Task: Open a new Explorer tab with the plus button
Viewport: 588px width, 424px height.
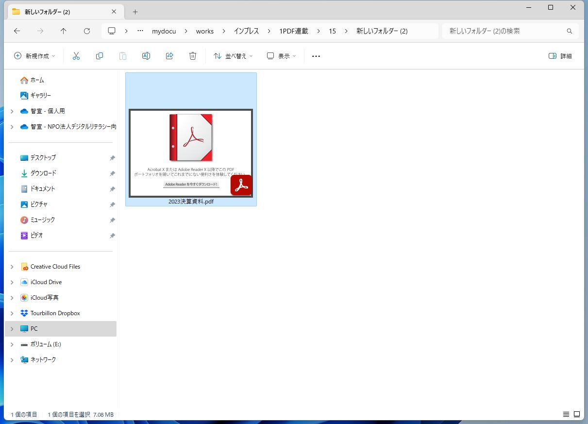Action: pyautogui.click(x=134, y=11)
